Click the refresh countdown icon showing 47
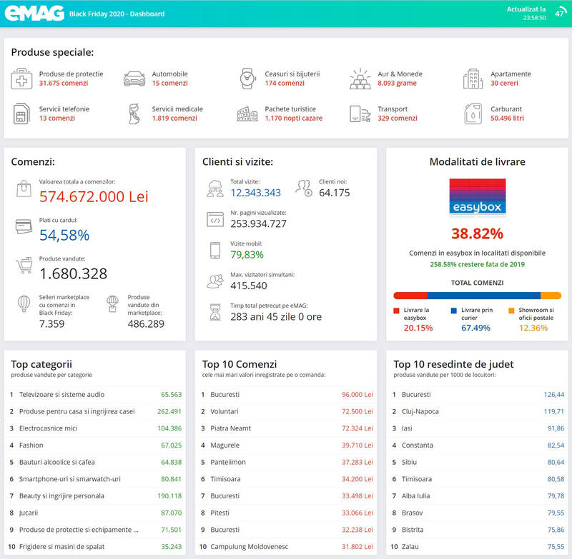 pos(561,13)
